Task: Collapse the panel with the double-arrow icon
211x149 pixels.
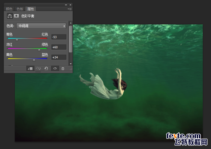Action: pyautogui.click(x=66, y=5)
